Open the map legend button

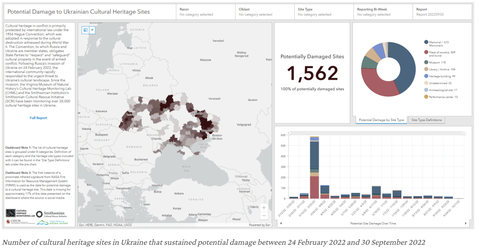pos(86,30)
